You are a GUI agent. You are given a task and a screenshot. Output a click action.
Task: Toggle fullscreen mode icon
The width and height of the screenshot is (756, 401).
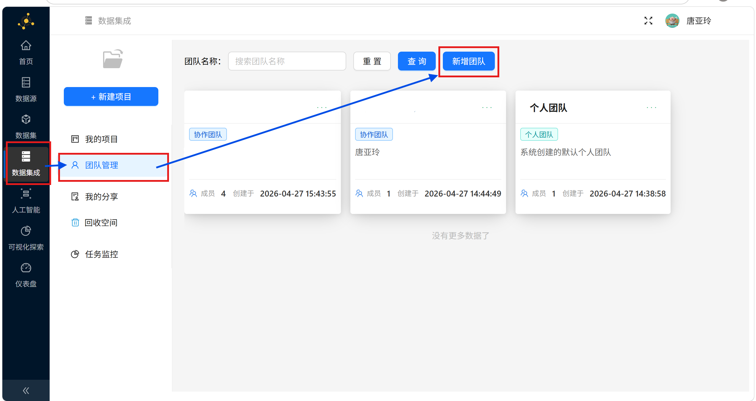pyautogui.click(x=648, y=21)
